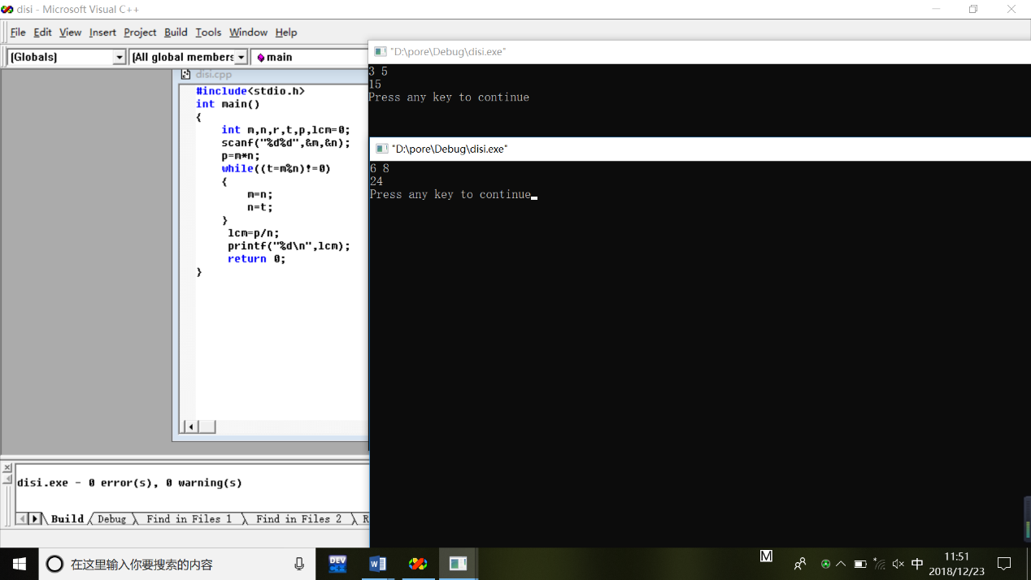Open the notification center icon
1031x580 pixels.
click(1004, 564)
